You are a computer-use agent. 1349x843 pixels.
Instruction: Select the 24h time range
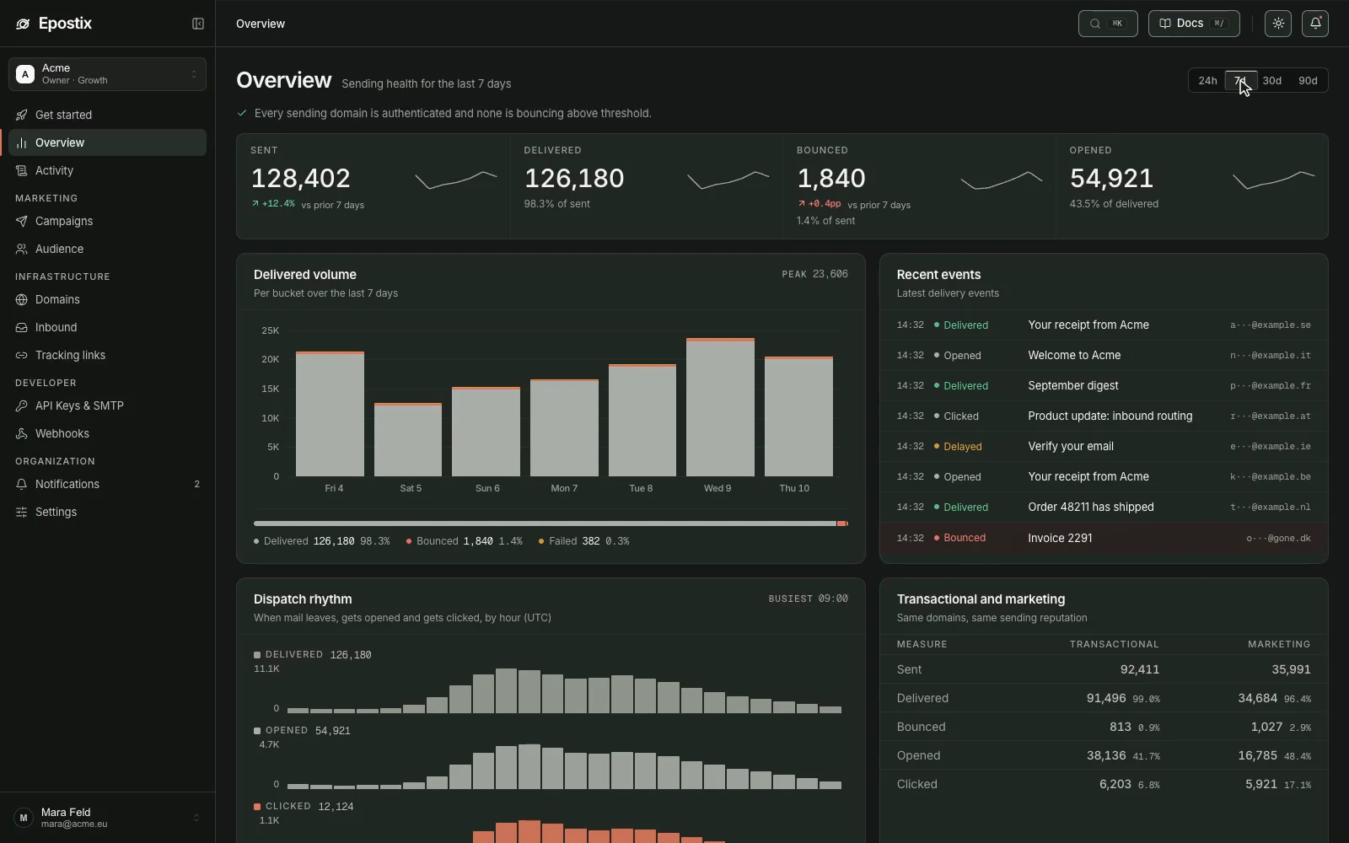pos(1207,80)
